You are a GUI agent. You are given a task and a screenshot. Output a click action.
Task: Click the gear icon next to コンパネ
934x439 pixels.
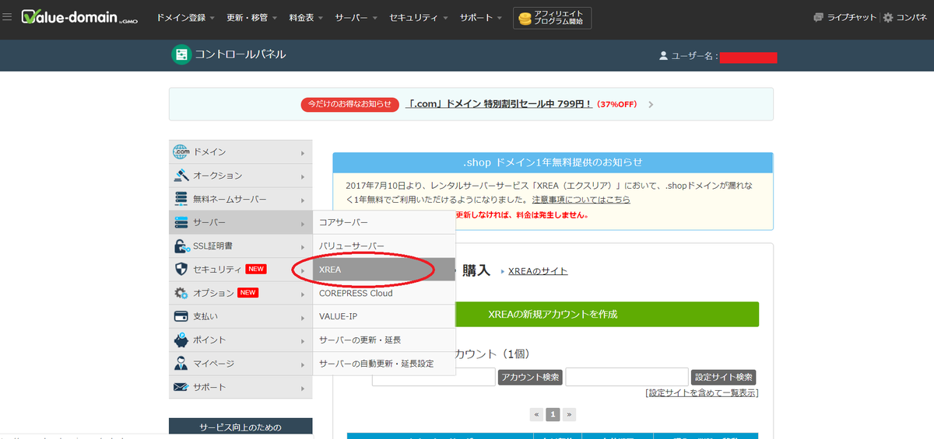888,17
